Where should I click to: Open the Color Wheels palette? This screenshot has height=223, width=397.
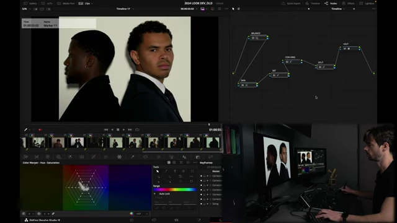click(48, 157)
